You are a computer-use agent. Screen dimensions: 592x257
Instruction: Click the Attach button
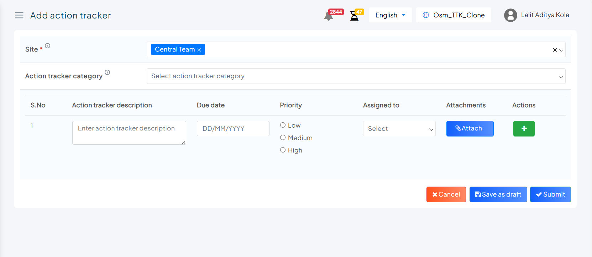(x=470, y=129)
